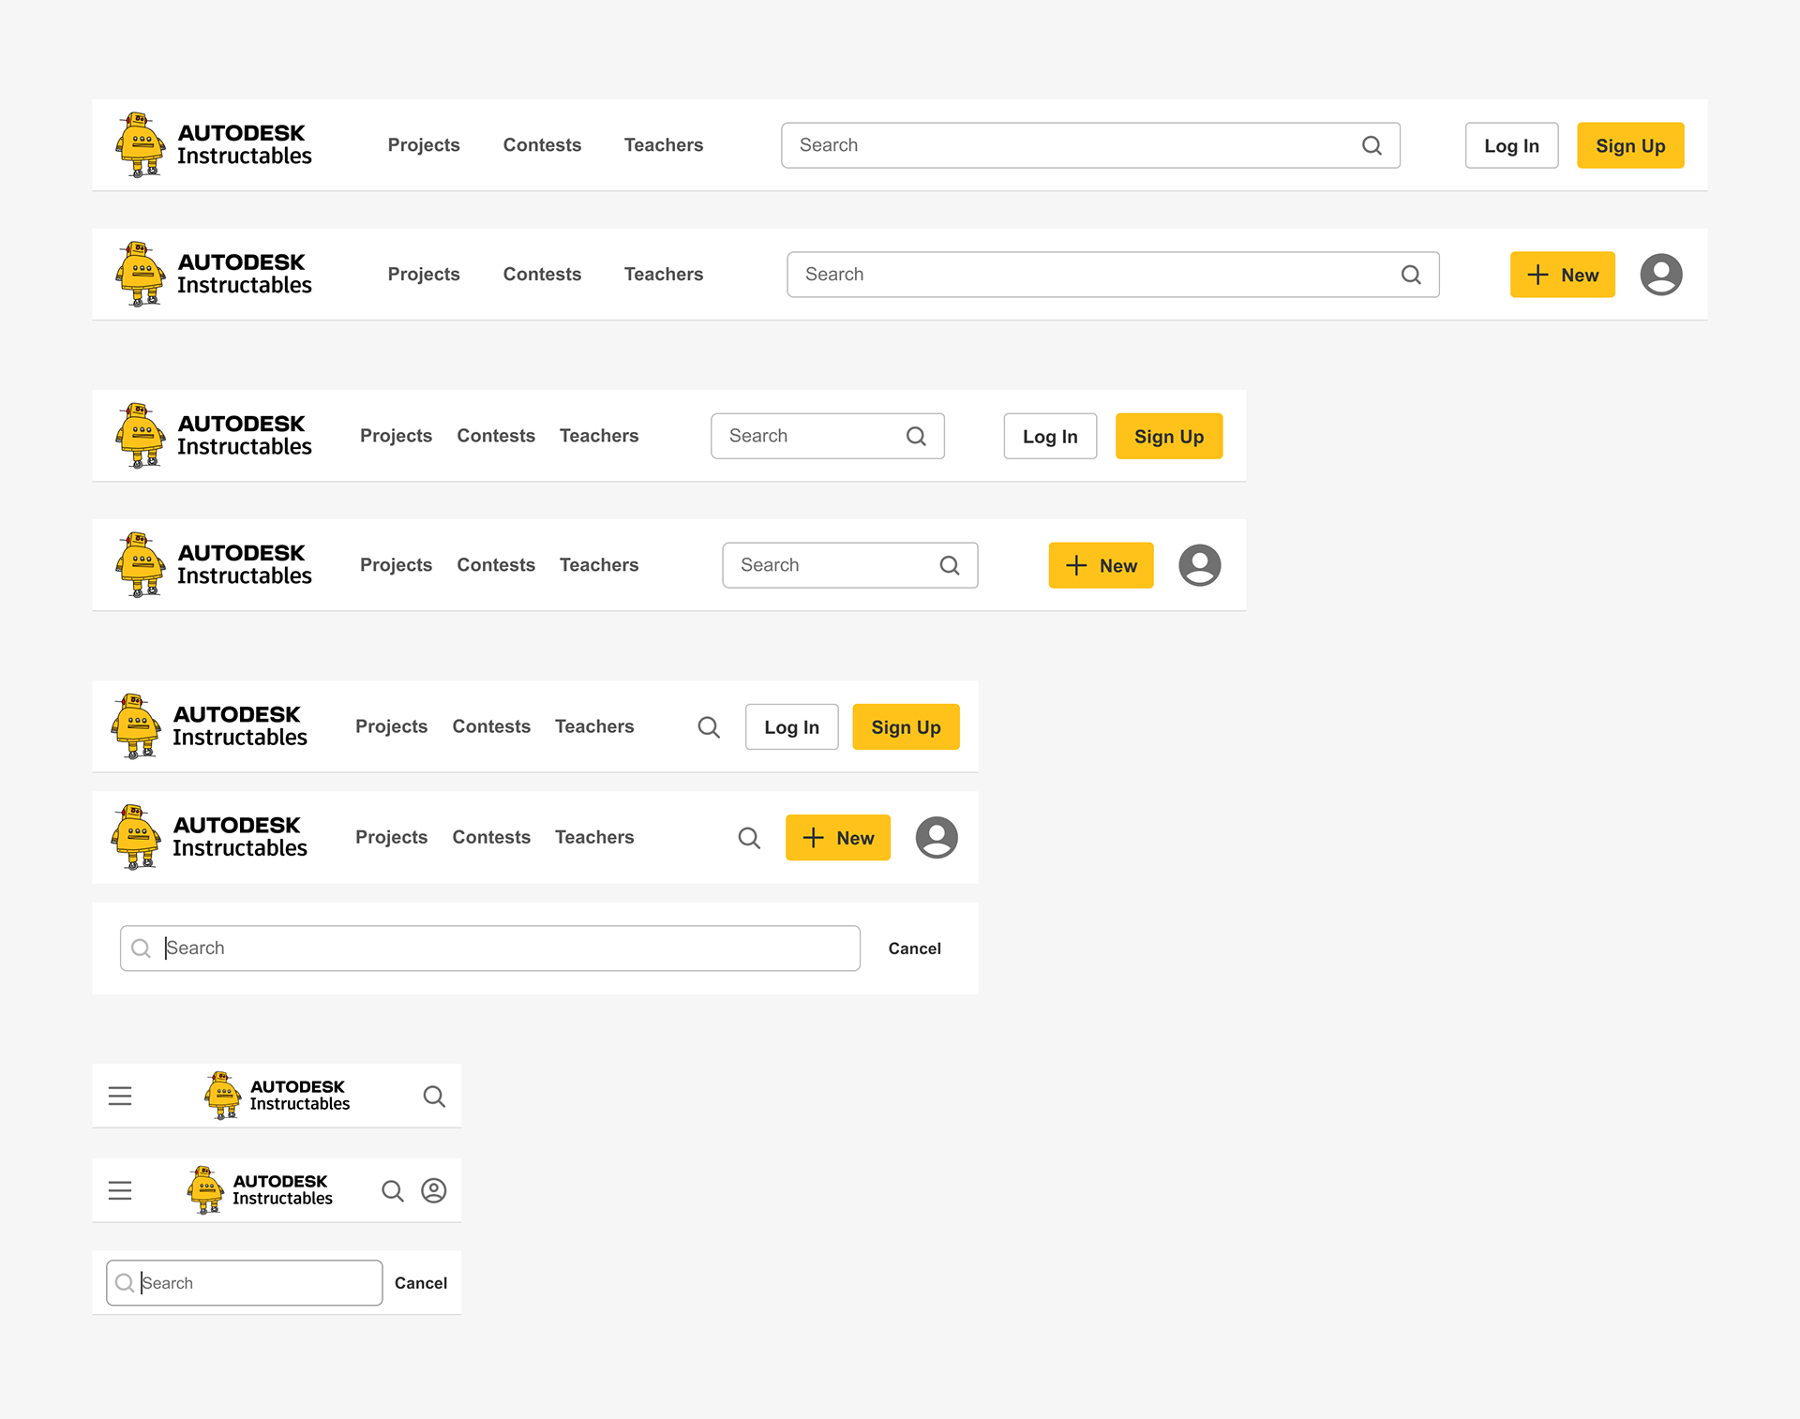Click the New button in the sixth header
Screen dimensions: 1800x1419
point(837,837)
